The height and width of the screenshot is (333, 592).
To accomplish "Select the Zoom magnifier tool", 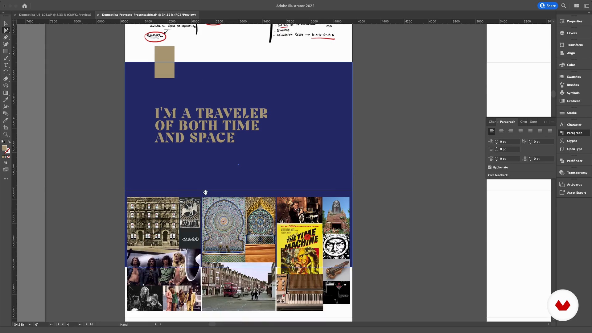I will (6, 134).
